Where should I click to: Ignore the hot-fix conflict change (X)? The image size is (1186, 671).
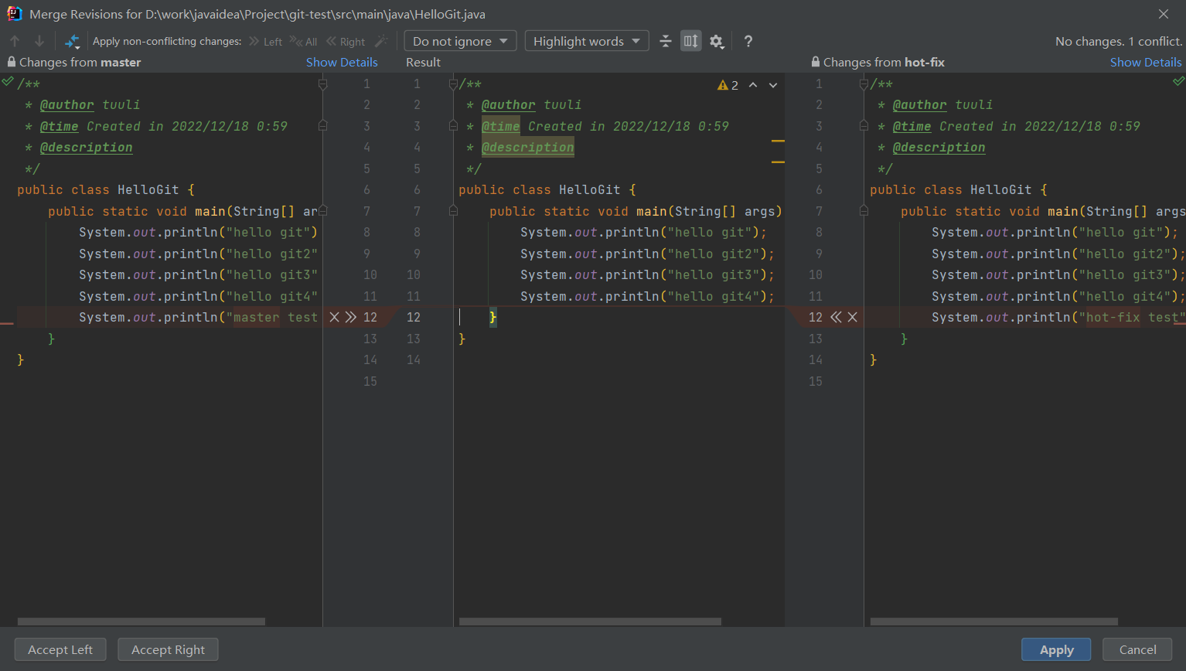[x=852, y=317]
